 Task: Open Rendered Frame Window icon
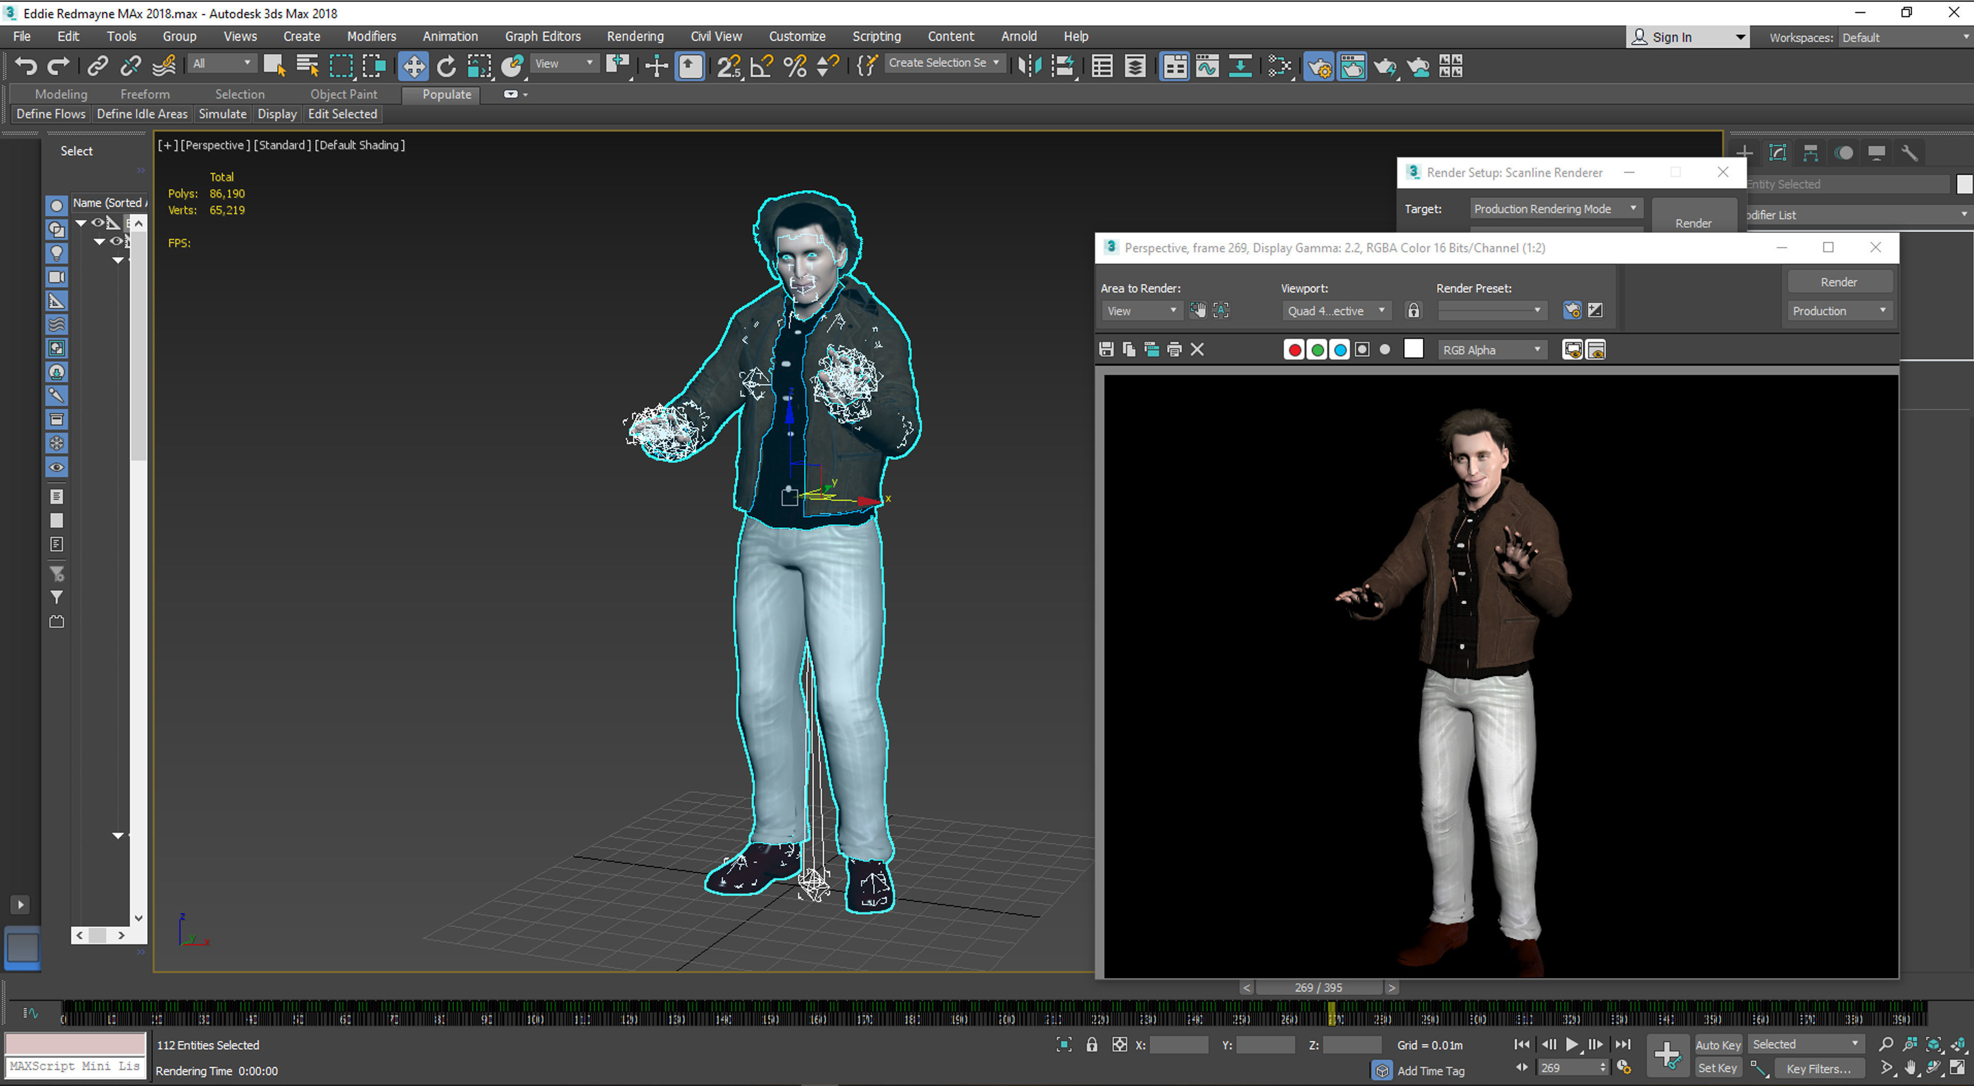pos(1352,67)
